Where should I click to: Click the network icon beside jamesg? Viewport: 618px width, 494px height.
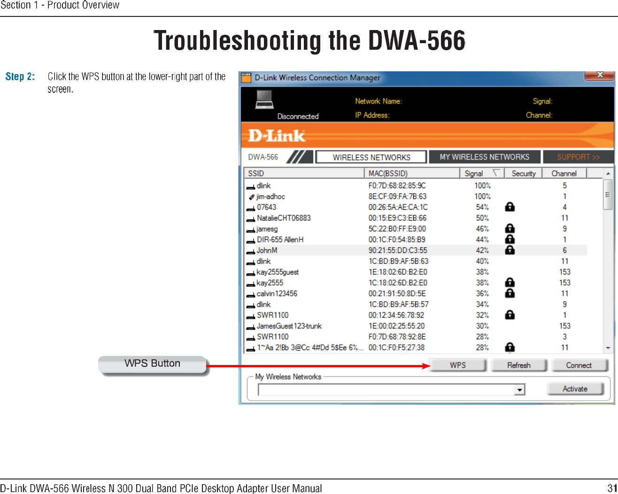(251, 229)
